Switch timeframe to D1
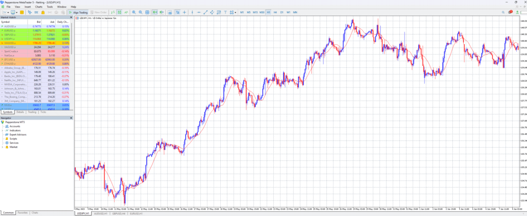527x216 pixels. 282,12
